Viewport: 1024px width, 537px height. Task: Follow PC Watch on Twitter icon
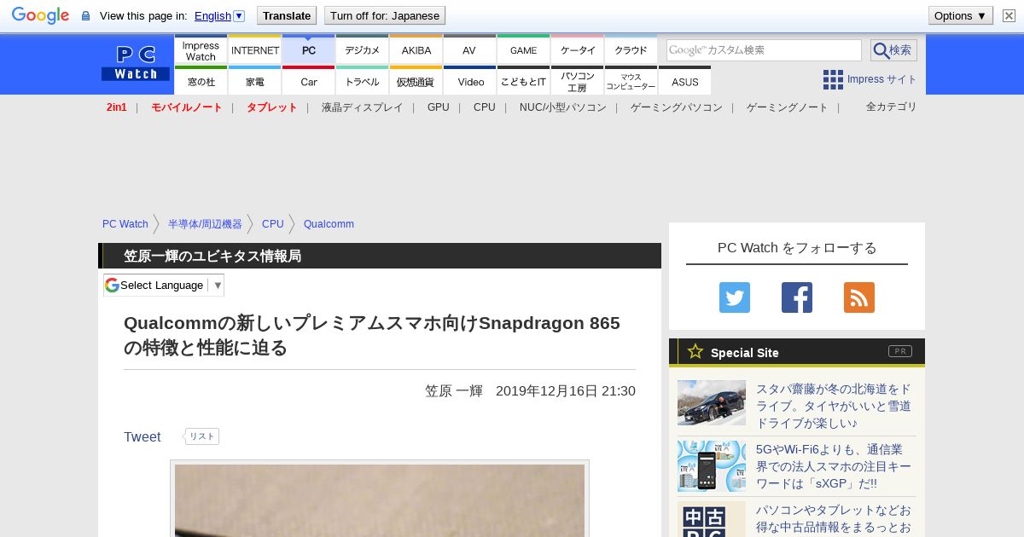click(x=735, y=297)
